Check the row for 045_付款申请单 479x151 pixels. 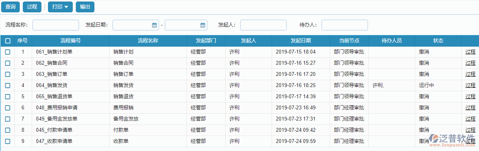pyautogui.click(x=8, y=130)
